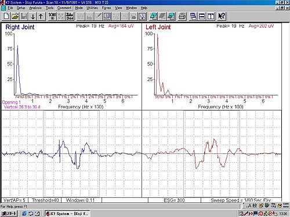This screenshot has width=290, height=217.
Task: Click the tile vertically windows icon
Action: pos(211,16)
